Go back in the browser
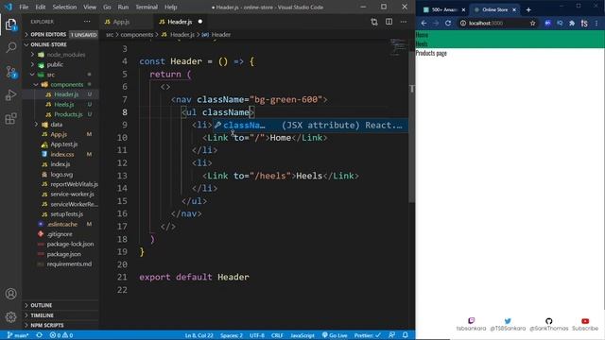This screenshot has width=605, height=340. pos(423,23)
